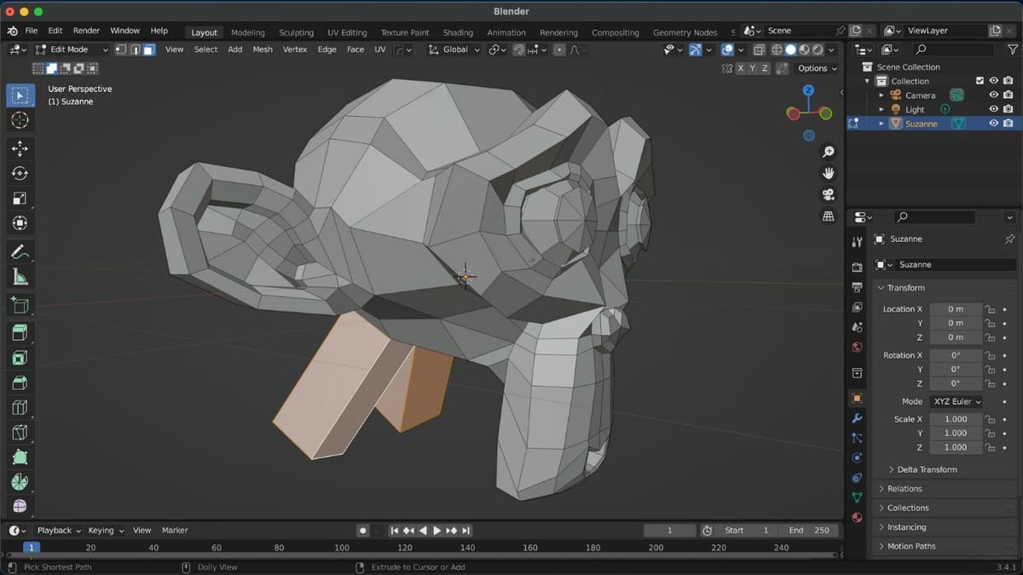Disable Suzanne in renders camera icon

coord(1008,124)
